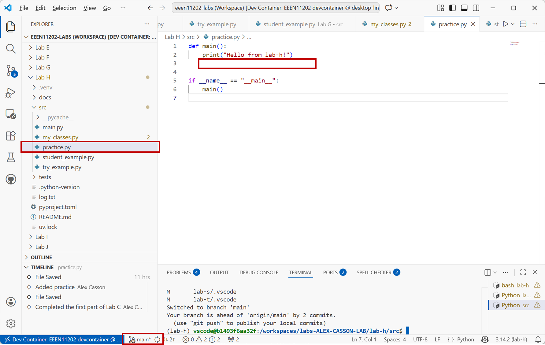545x345 pixels.
Task: Click the editor minimap preview
Action: [514, 43]
